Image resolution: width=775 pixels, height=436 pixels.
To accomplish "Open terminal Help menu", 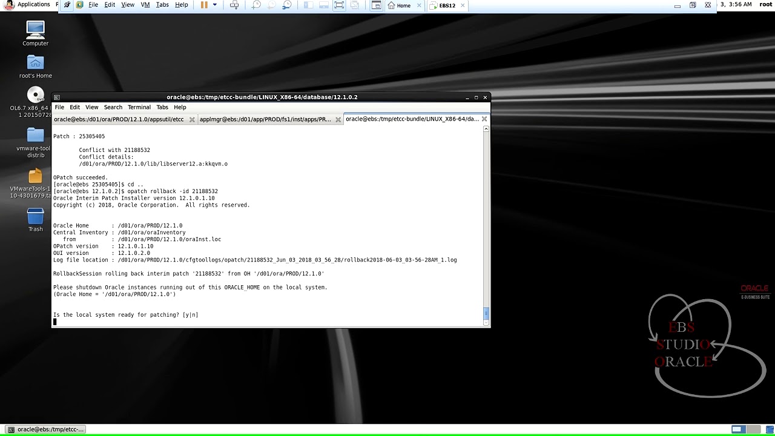I will point(180,107).
